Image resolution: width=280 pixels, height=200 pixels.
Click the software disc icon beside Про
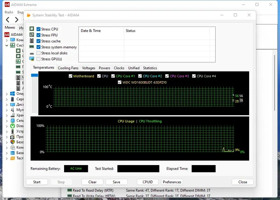click(13, 137)
